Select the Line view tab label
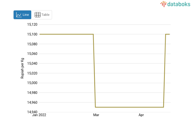Screen dimensions: 193x127 pyautogui.click(x=26, y=15)
